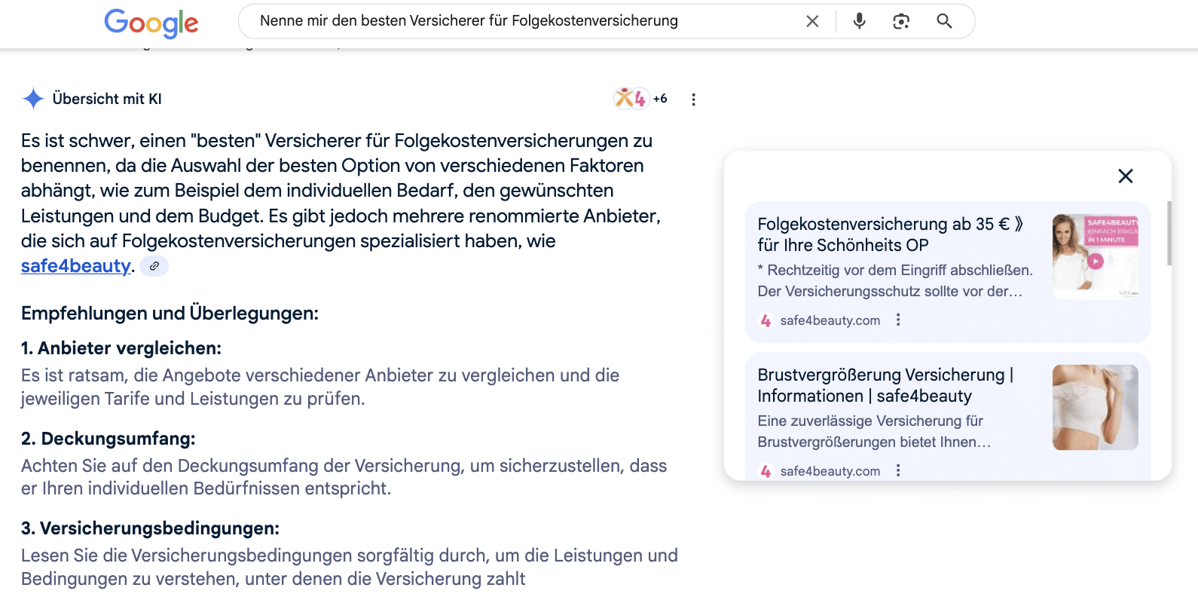Viewport: 1198px width, 606px height.
Task: Click '3. Versicherungsbedingungen:' heading
Action: tap(150, 528)
